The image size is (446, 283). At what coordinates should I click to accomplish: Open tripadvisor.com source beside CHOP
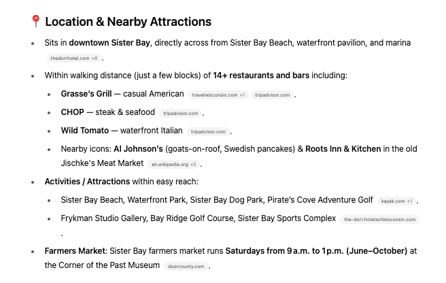[181, 114]
